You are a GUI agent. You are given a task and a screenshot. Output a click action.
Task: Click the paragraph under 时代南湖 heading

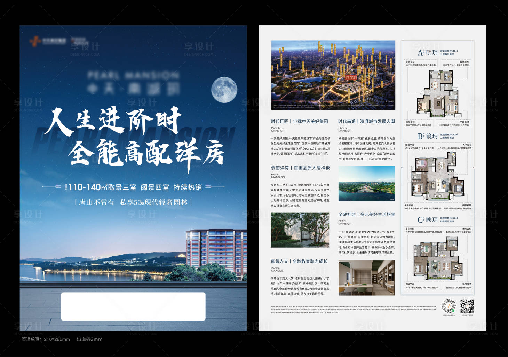click(x=367, y=149)
